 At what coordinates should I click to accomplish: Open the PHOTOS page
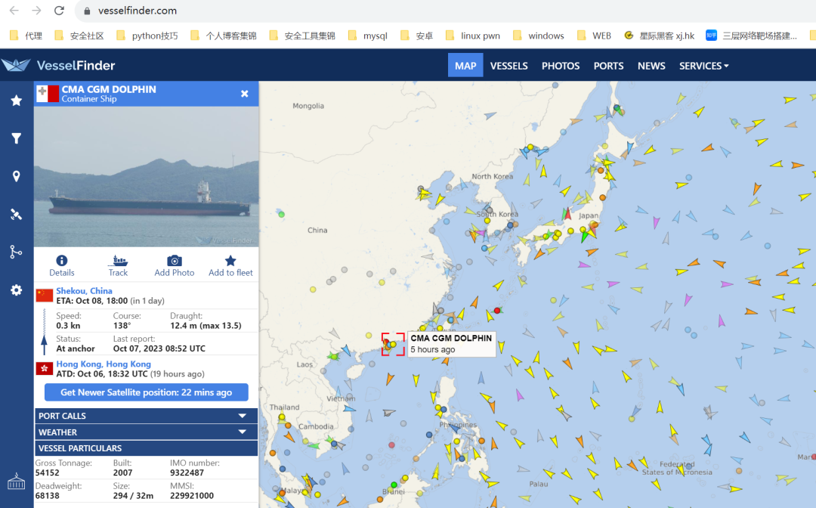click(x=561, y=66)
